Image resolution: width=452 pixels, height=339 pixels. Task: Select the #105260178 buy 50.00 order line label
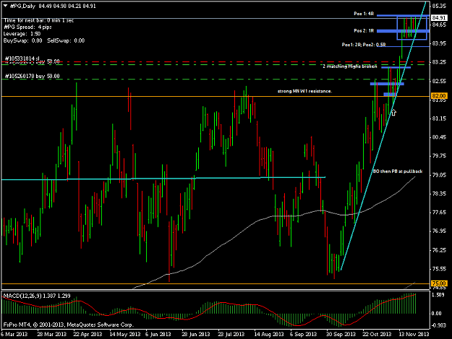[x=33, y=76]
